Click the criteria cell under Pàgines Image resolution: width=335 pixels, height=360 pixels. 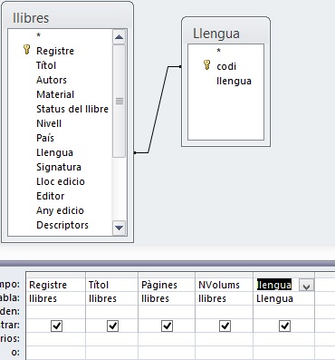(167, 339)
